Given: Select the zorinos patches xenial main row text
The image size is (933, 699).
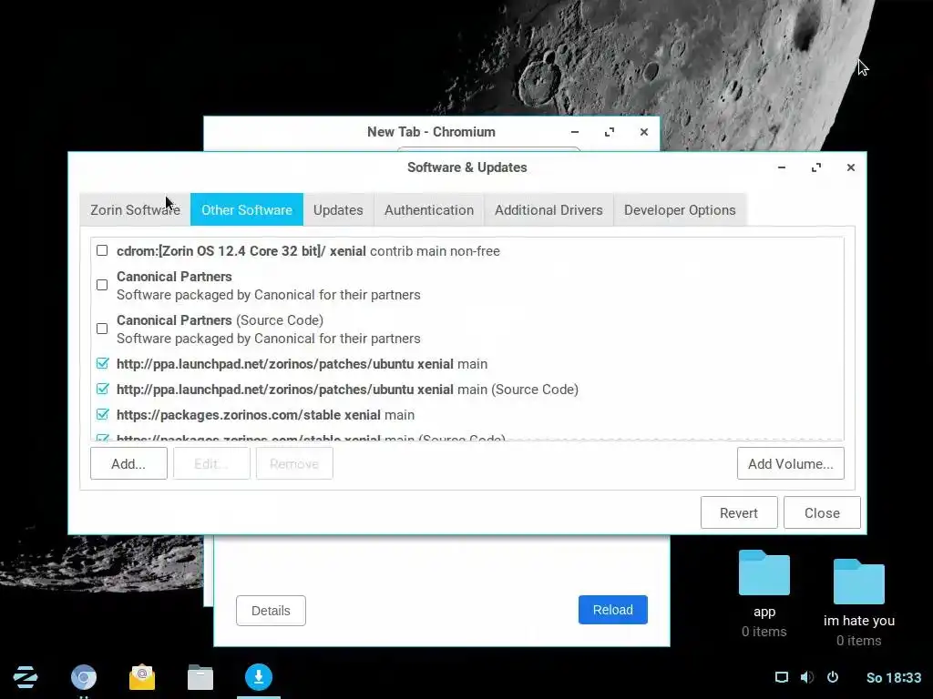Looking at the screenshot, I should [302, 364].
